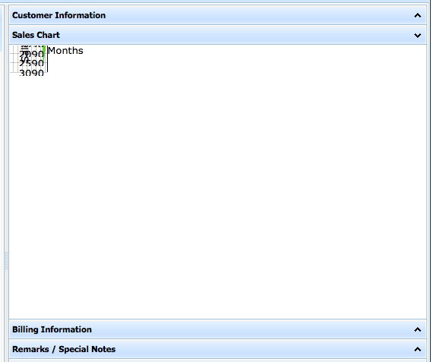
Task: Click the chart's black vertical axis line
Action: pos(48,59)
